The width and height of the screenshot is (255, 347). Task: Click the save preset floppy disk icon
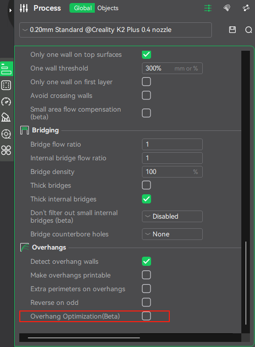coord(232,29)
